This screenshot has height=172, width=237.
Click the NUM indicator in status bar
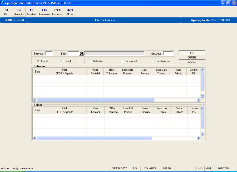click(x=208, y=168)
